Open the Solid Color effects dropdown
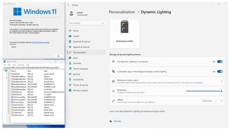This screenshot has height=130, width=231. 209,101
